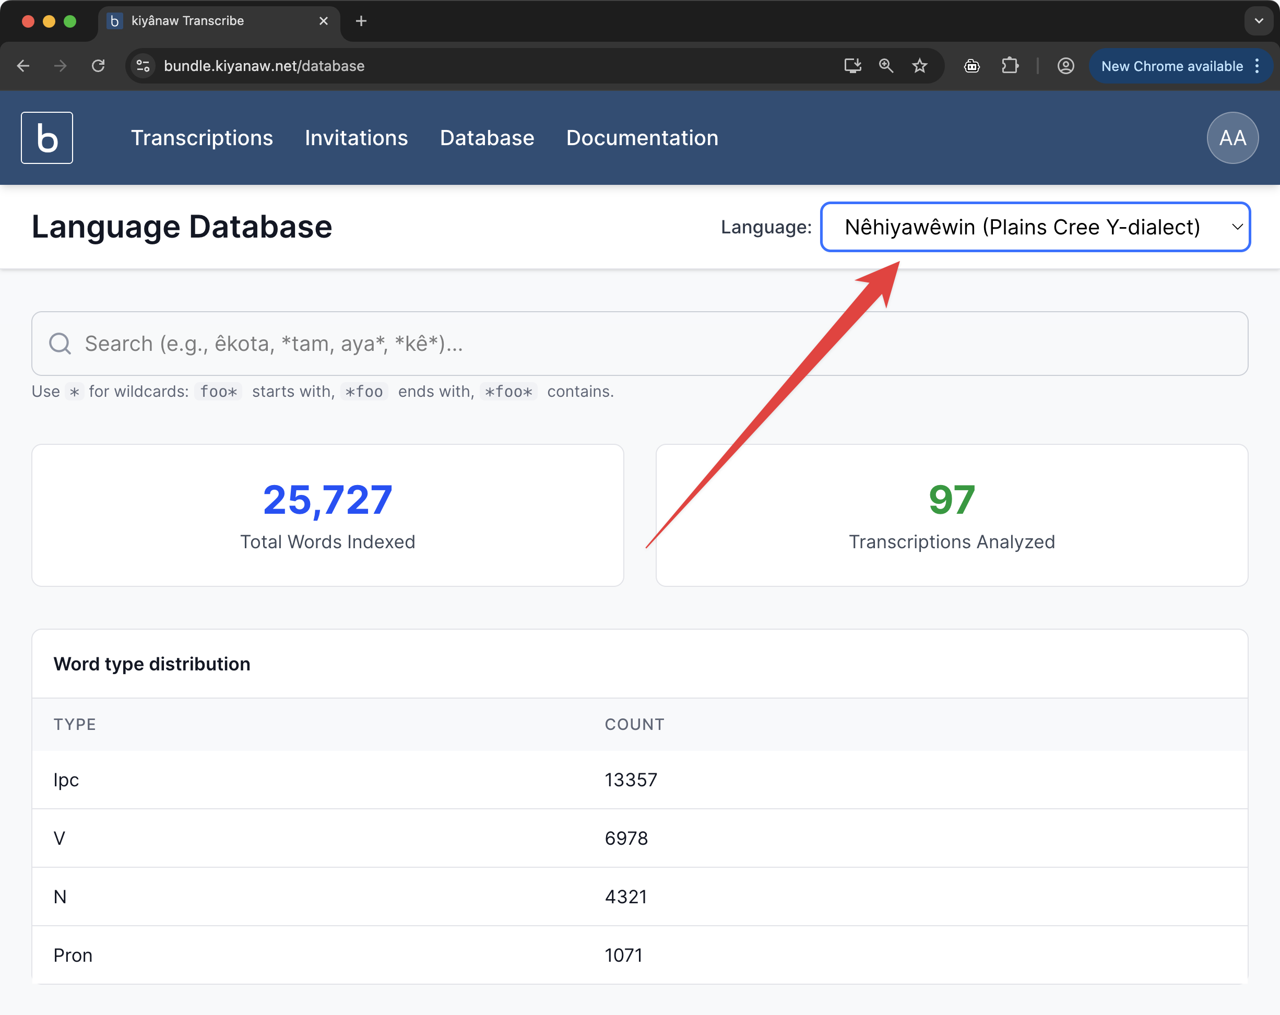Click the install app icon in address bar

pos(852,66)
